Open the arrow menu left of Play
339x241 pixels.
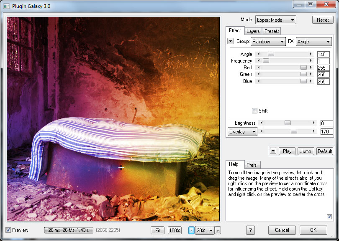273,151
